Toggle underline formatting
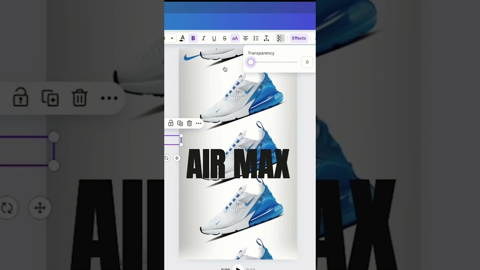 [x=214, y=38]
